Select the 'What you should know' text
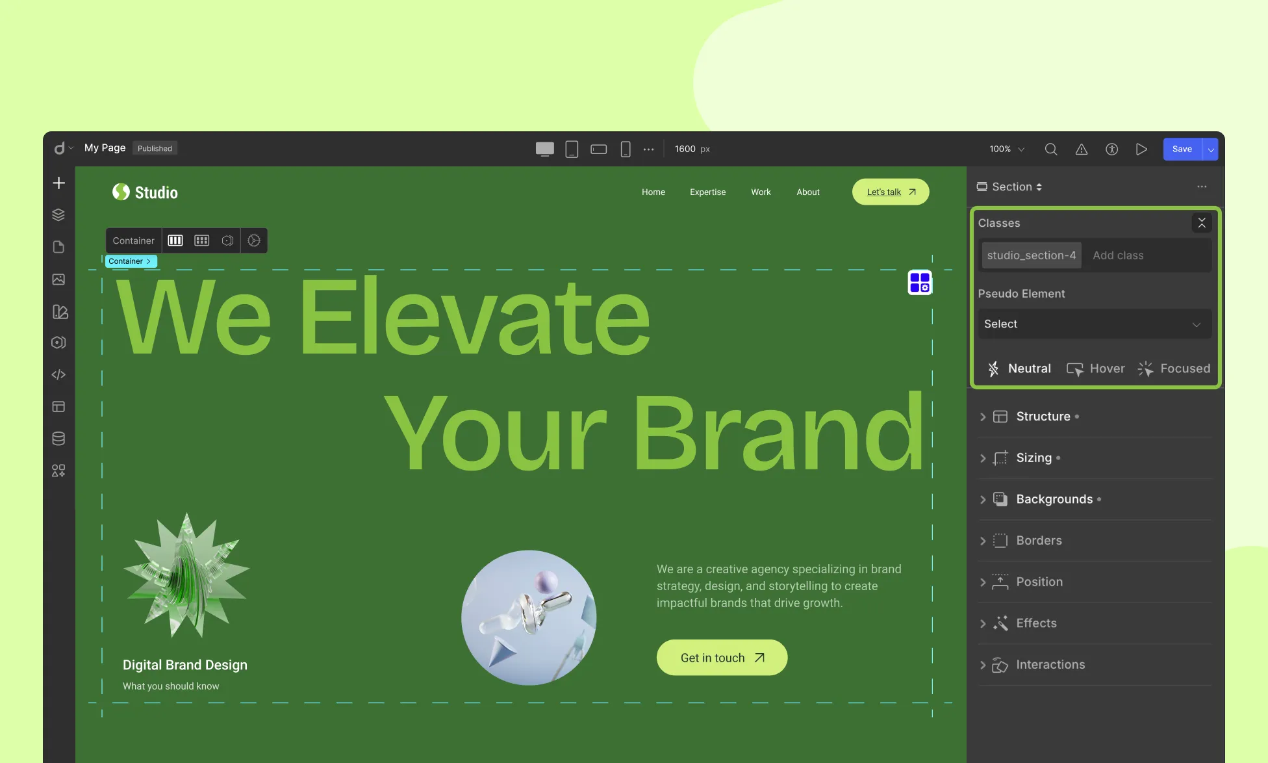This screenshot has height=763, width=1268. (171, 686)
